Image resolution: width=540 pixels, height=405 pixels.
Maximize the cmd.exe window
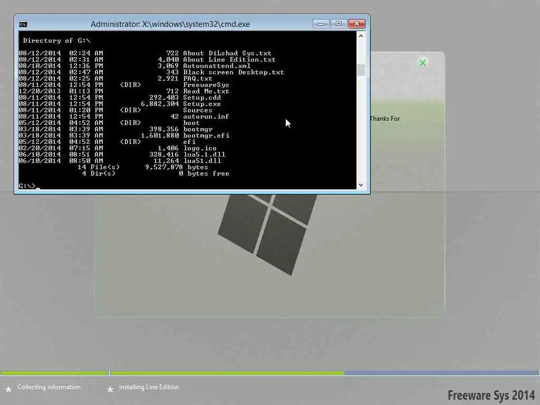339,24
